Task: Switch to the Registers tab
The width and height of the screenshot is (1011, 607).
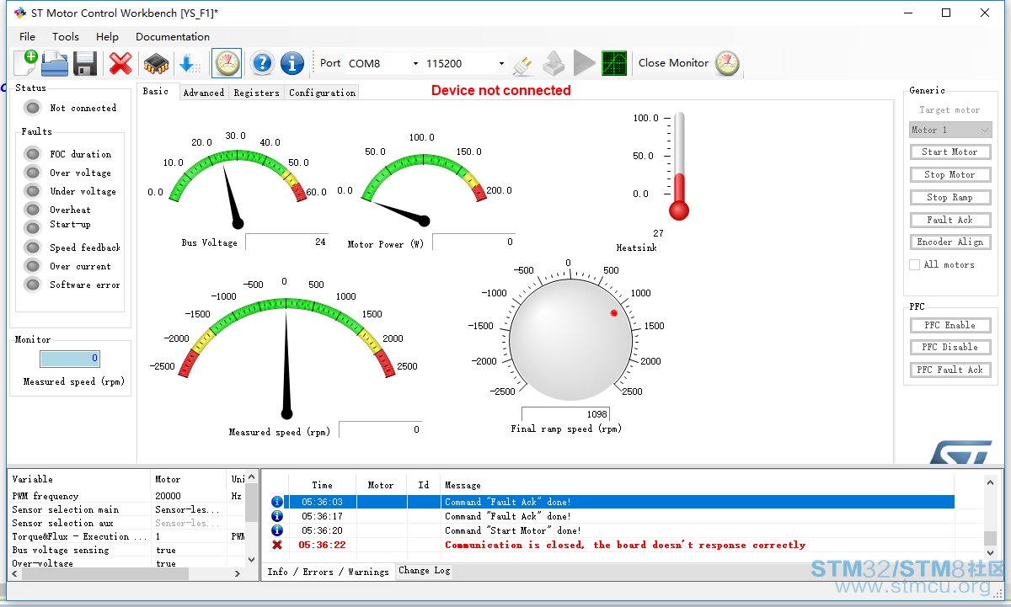Action: [256, 93]
